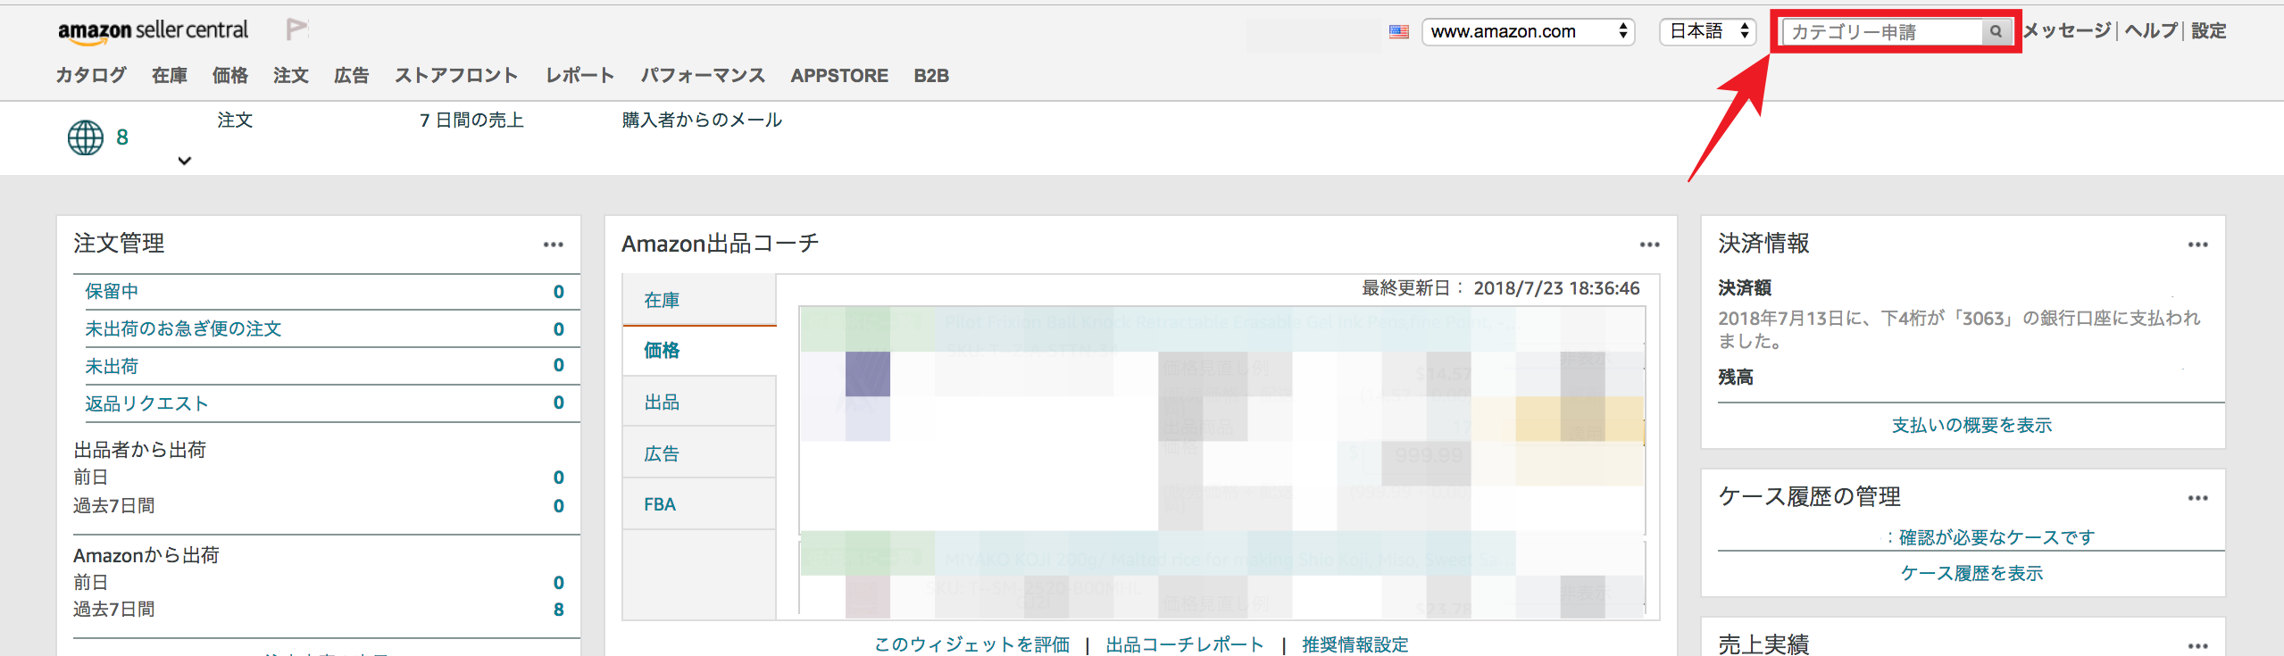Open the 日本語 language dropdown
The width and height of the screenshot is (2284, 656).
coord(1707,32)
